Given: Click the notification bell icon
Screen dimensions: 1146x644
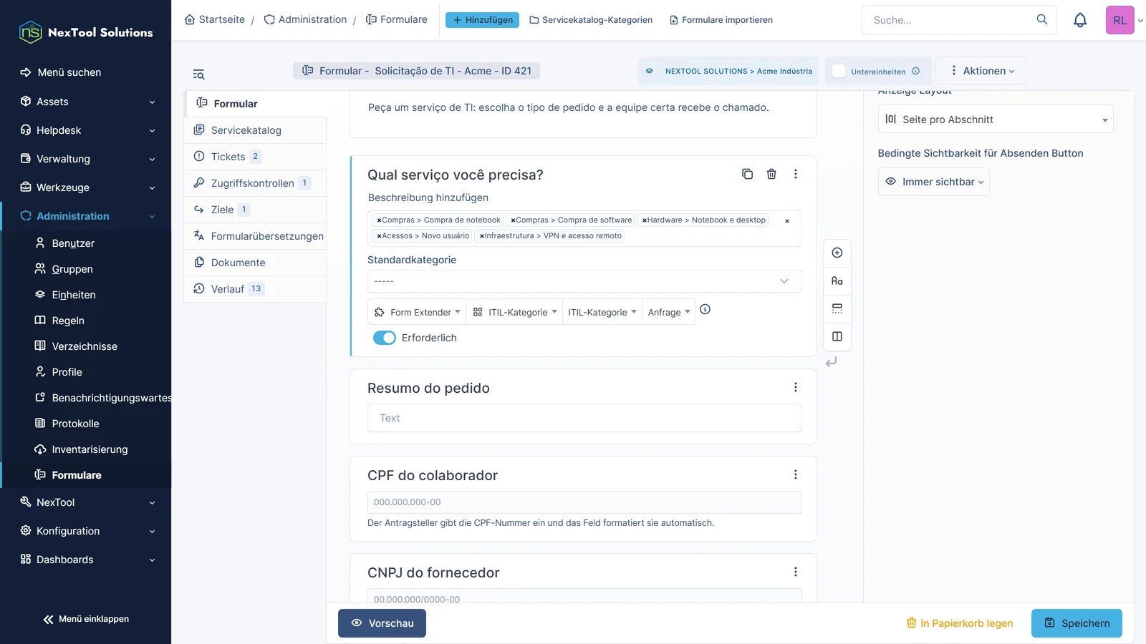Looking at the screenshot, I should (x=1080, y=20).
